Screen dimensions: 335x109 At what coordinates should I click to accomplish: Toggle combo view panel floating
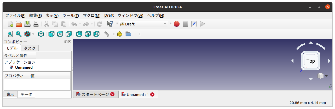(x=66, y=42)
